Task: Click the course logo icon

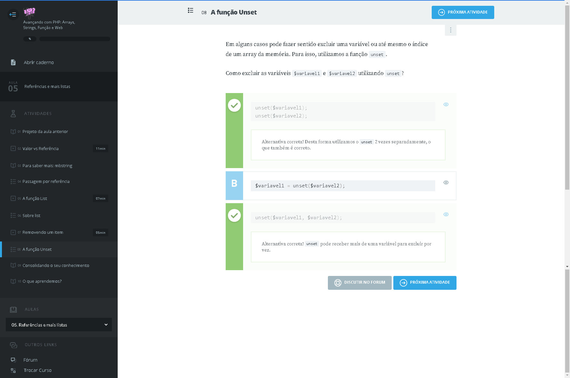Action: pos(29,13)
